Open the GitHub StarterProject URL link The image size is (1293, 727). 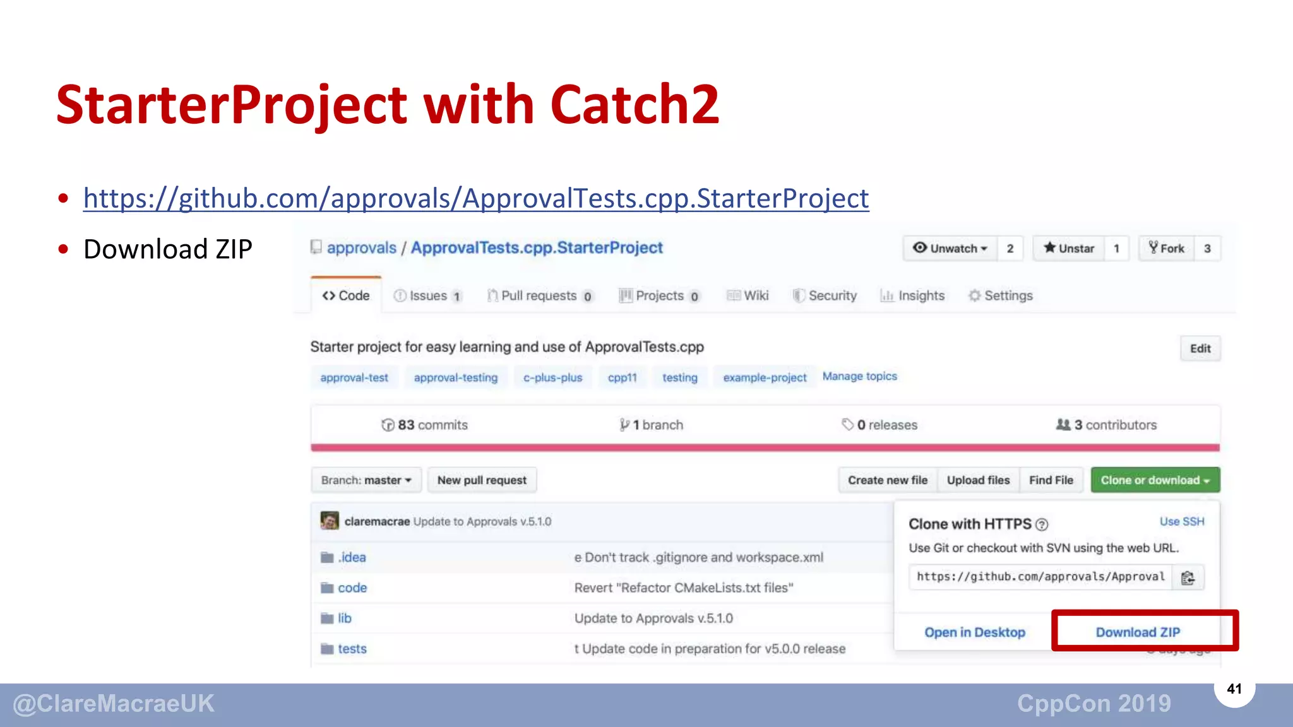tap(476, 198)
